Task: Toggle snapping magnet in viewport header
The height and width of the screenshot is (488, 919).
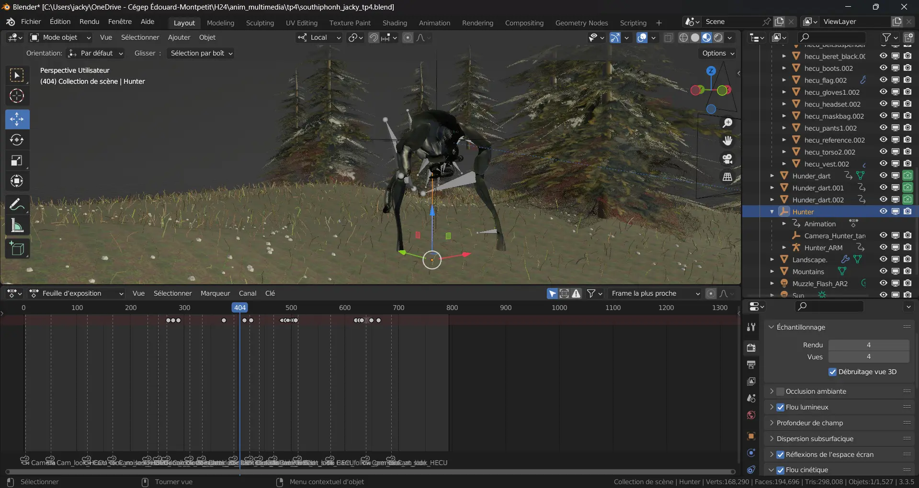Action: click(x=374, y=37)
